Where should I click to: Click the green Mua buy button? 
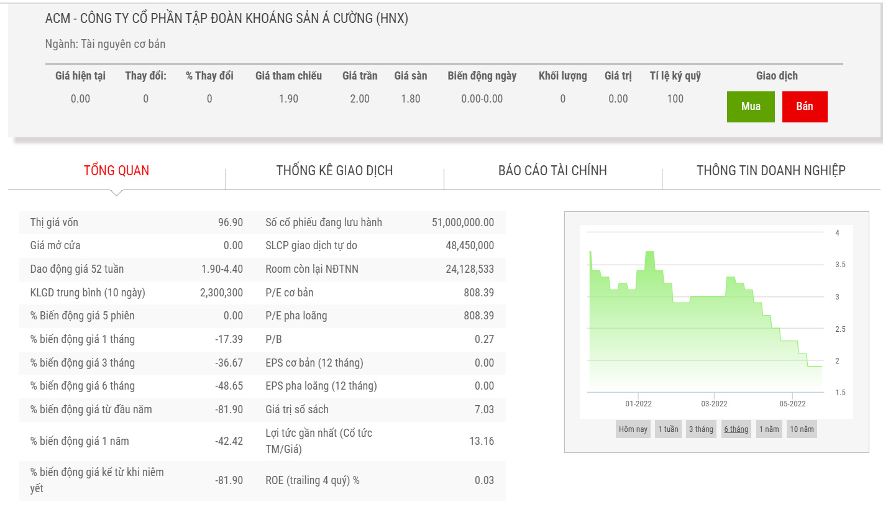tap(751, 106)
